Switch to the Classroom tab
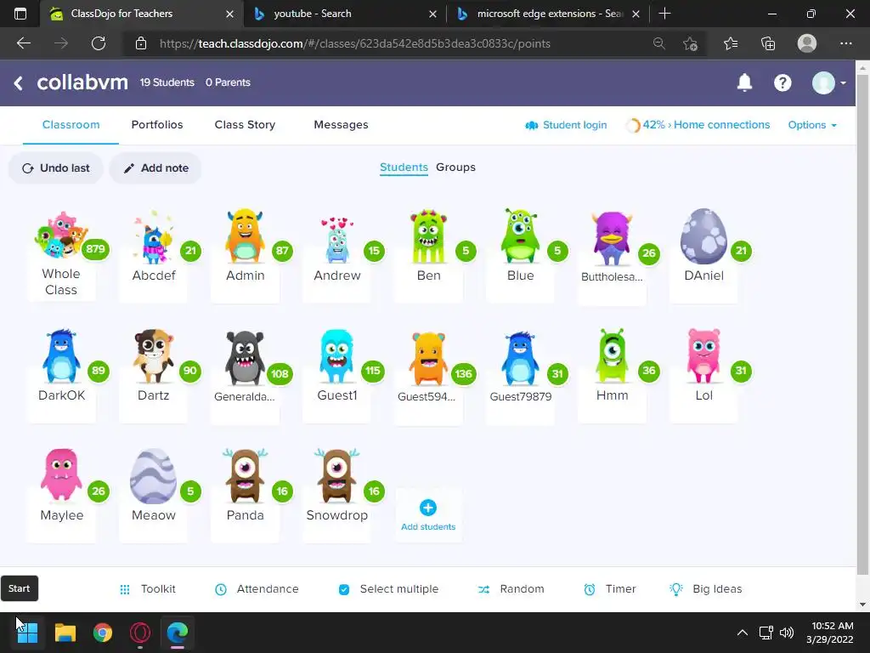The height and width of the screenshot is (653, 870). (x=71, y=125)
